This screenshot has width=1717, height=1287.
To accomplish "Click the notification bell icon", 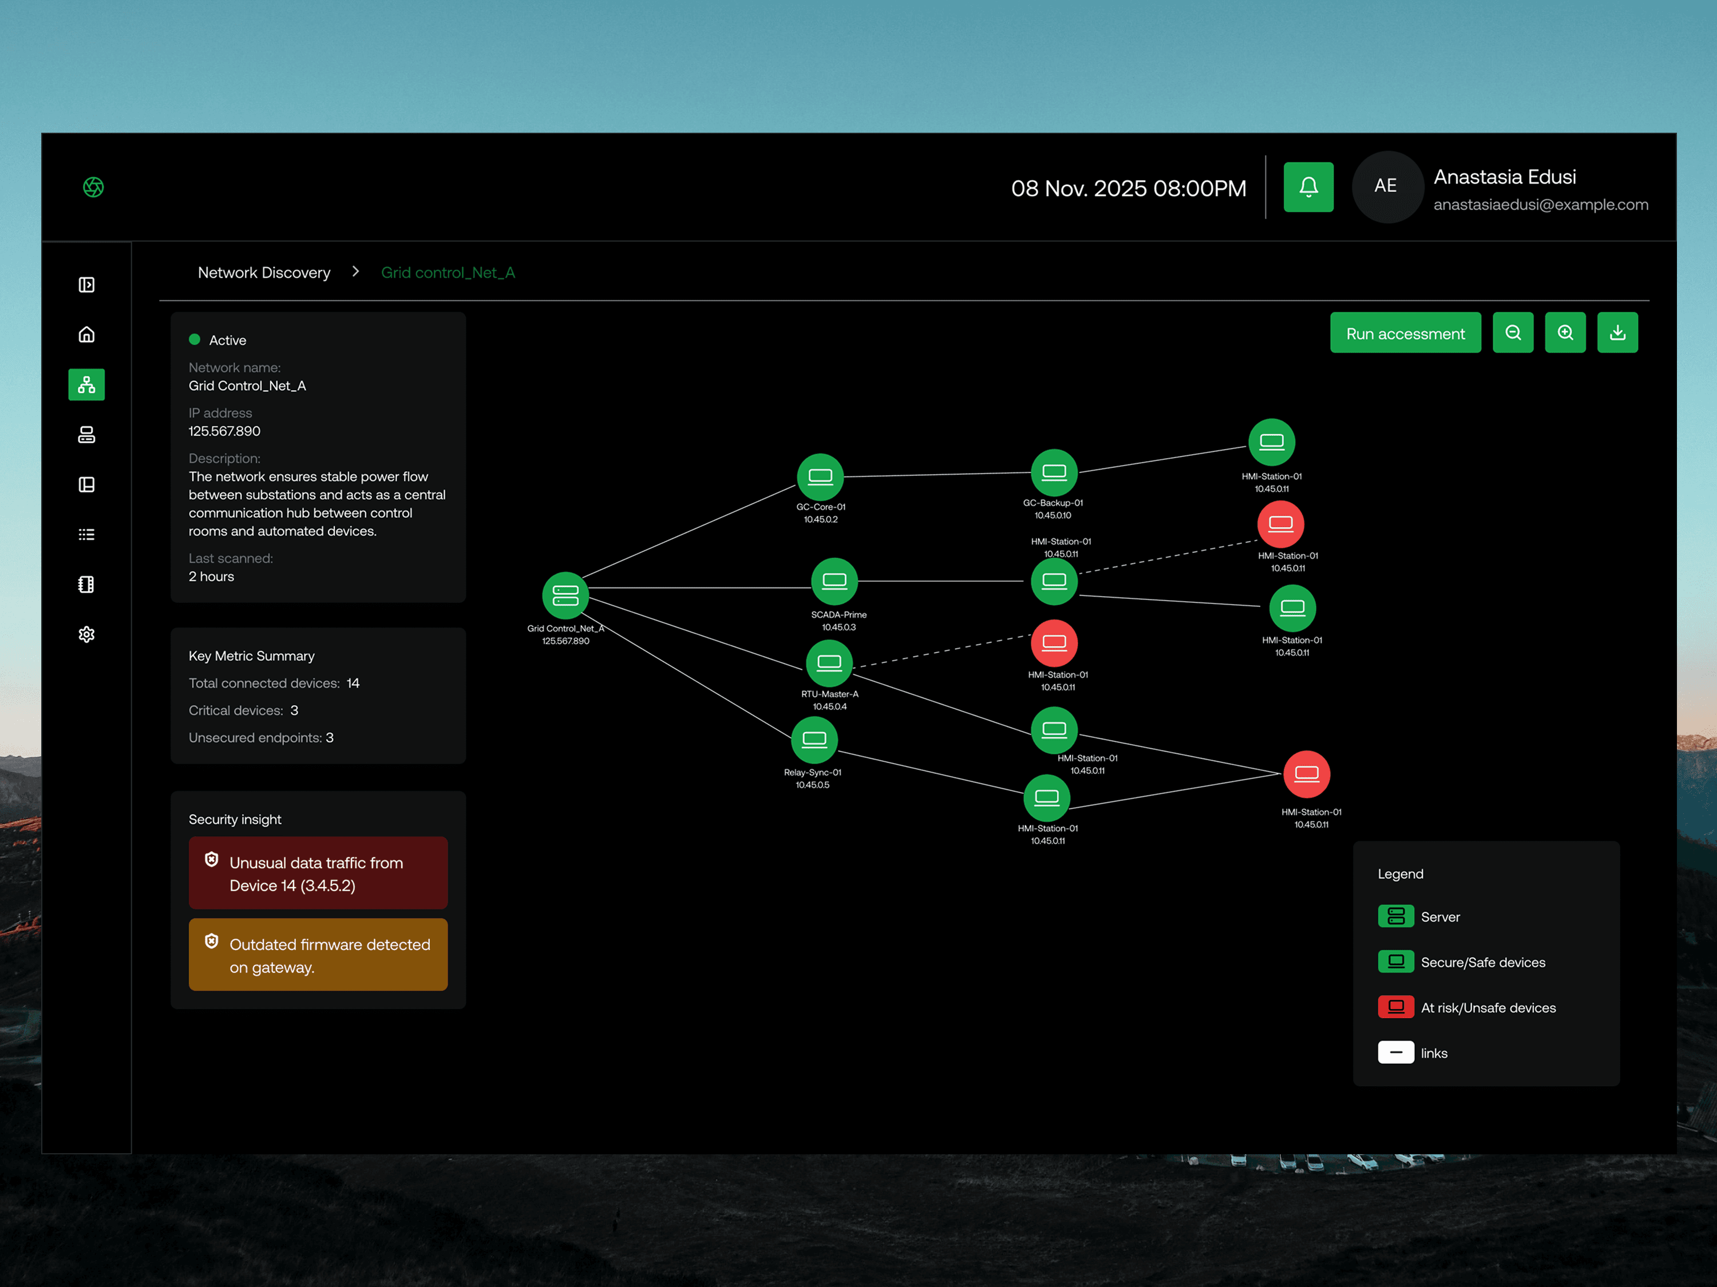I will pyautogui.click(x=1308, y=187).
